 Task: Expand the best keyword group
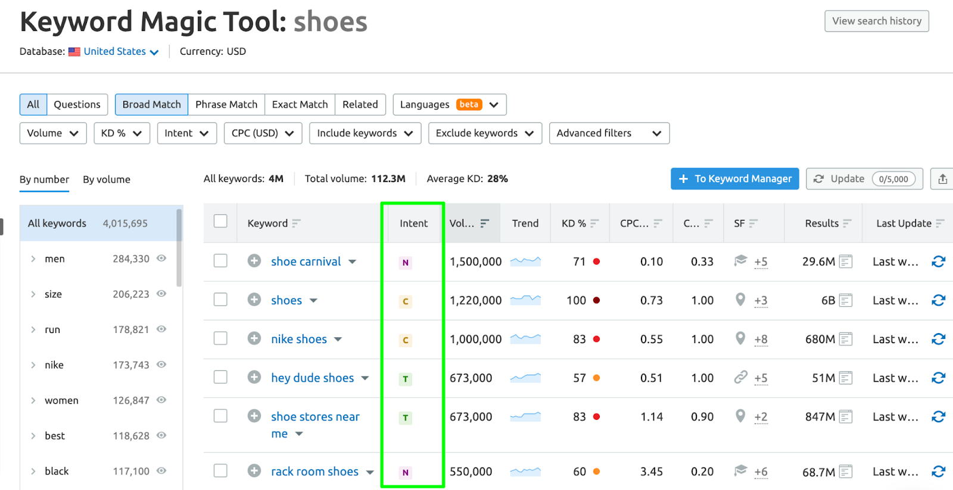[33, 436]
